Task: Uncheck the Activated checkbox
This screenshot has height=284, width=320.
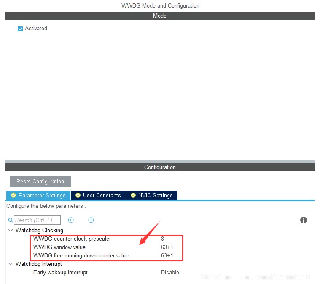Action: coord(20,29)
